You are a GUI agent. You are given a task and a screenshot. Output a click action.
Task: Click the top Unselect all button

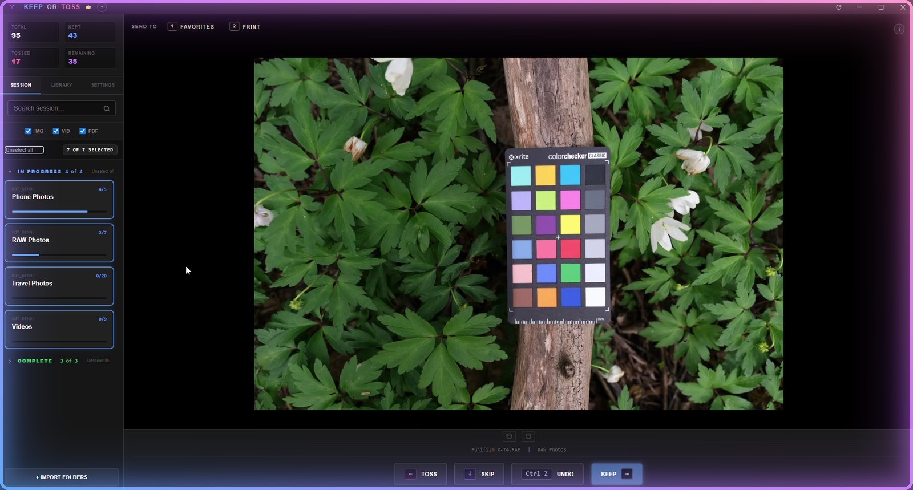(x=24, y=150)
